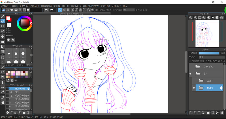
Task: Click the export share icon in toolbar
Action: point(8,10)
